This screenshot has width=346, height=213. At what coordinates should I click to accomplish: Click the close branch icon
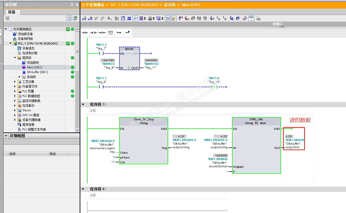tap(128, 33)
